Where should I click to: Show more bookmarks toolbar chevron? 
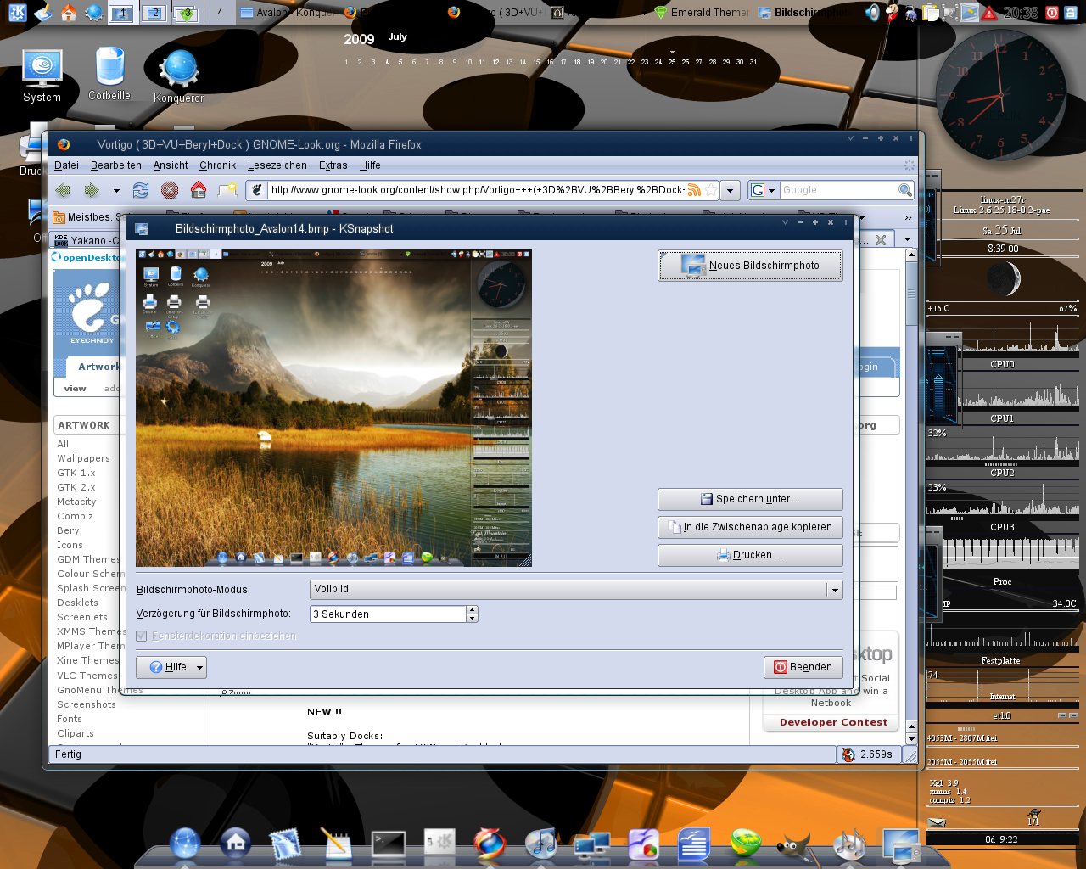pos(908,217)
